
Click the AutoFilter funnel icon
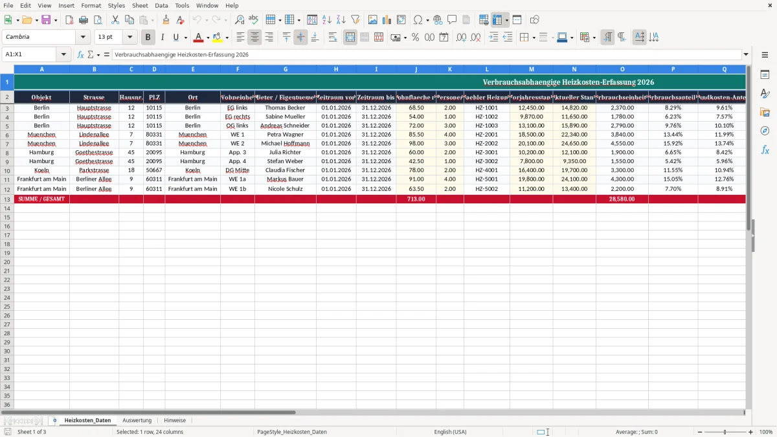pyautogui.click(x=355, y=20)
